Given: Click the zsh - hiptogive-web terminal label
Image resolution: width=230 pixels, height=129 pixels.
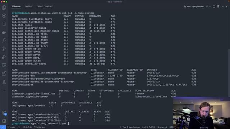Looking at the screenshot, I should pyautogui.click(x=195, y=6).
